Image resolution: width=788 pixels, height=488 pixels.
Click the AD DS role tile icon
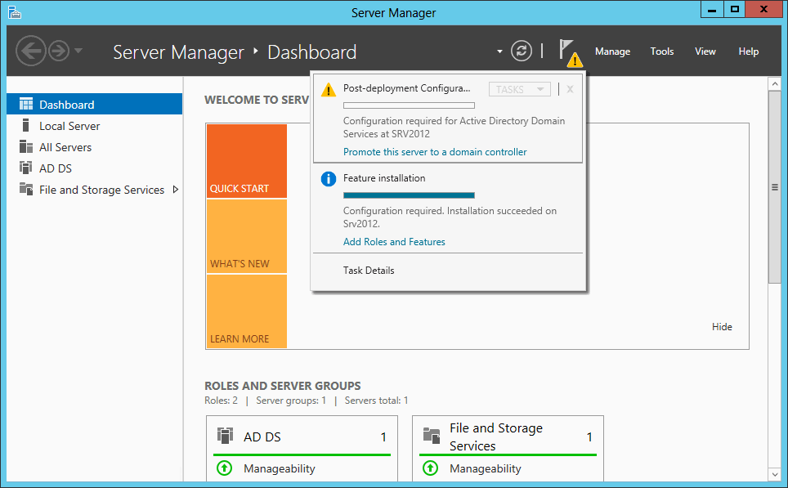click(x=225, y=435)
